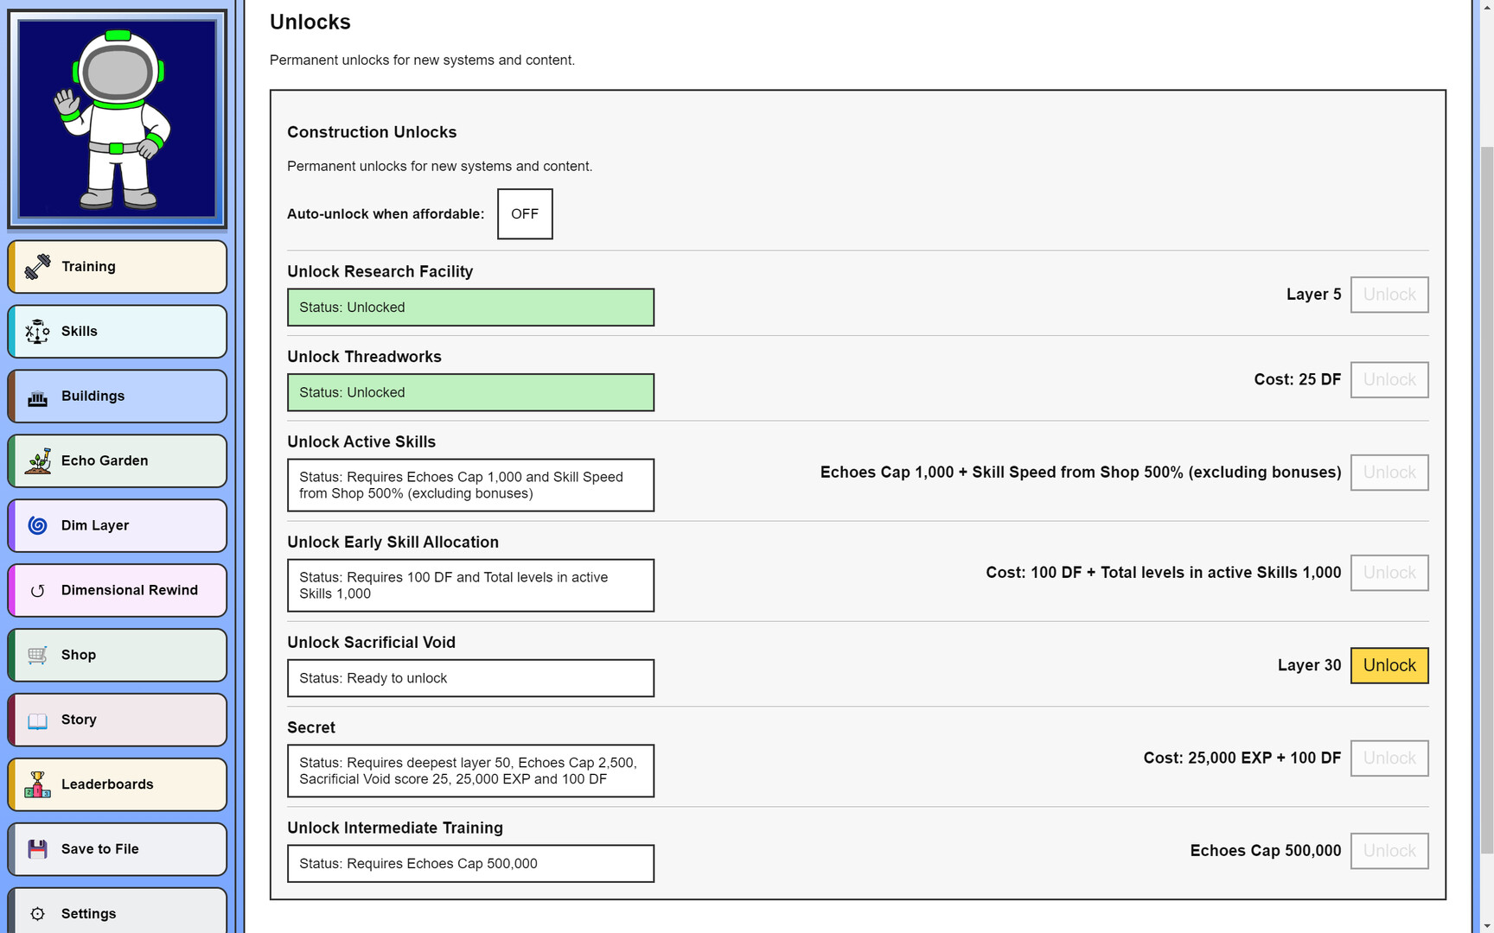Click the 'Unlock Research Facility' title
This screenshot has width=1494, height=933.
[380, 272]
